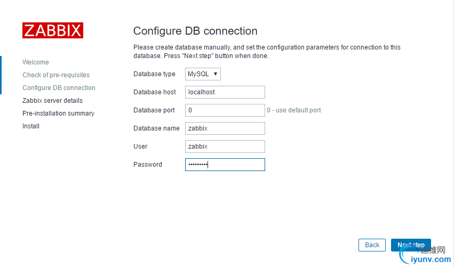Open the Database type dropdown
The width and height of the screenshot is (454, 268).
coord(203,74)
